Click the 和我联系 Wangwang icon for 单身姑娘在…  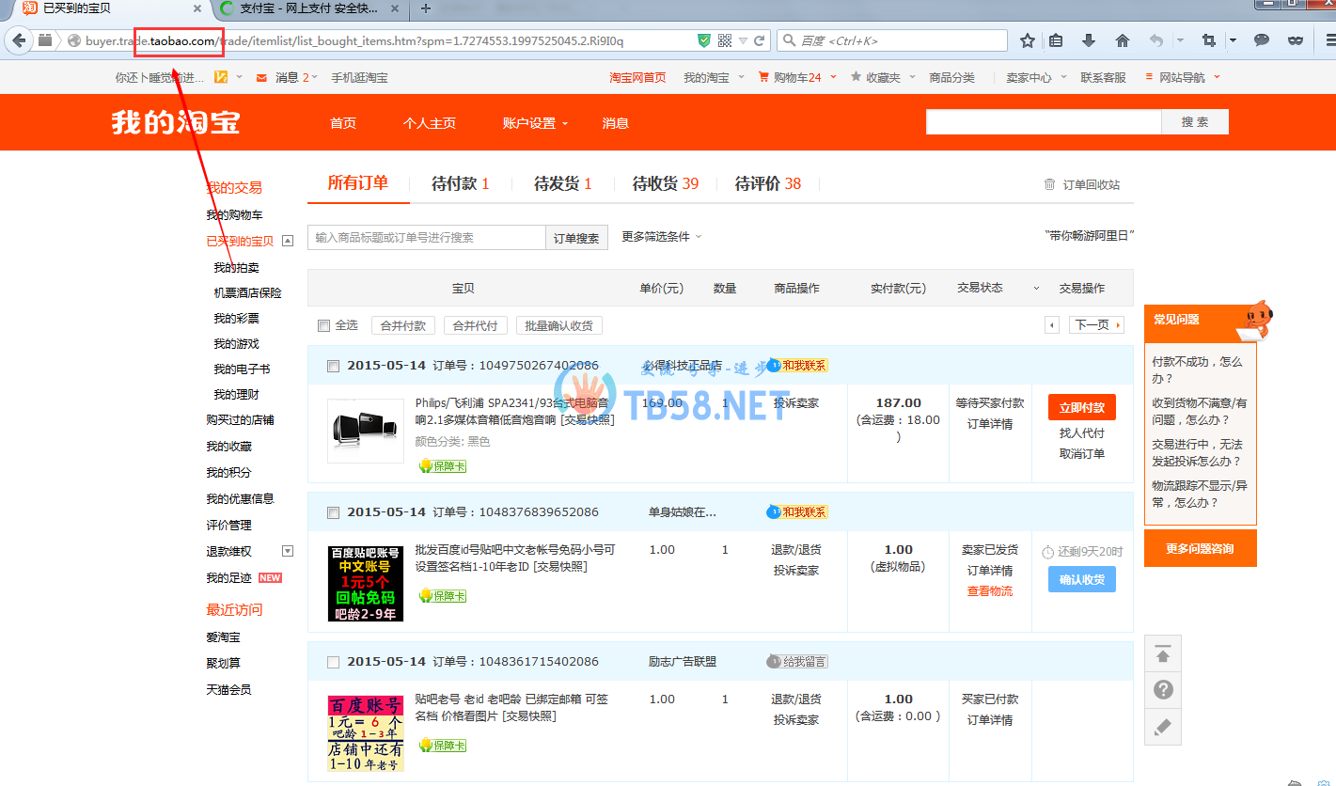(x=798, y=512)
